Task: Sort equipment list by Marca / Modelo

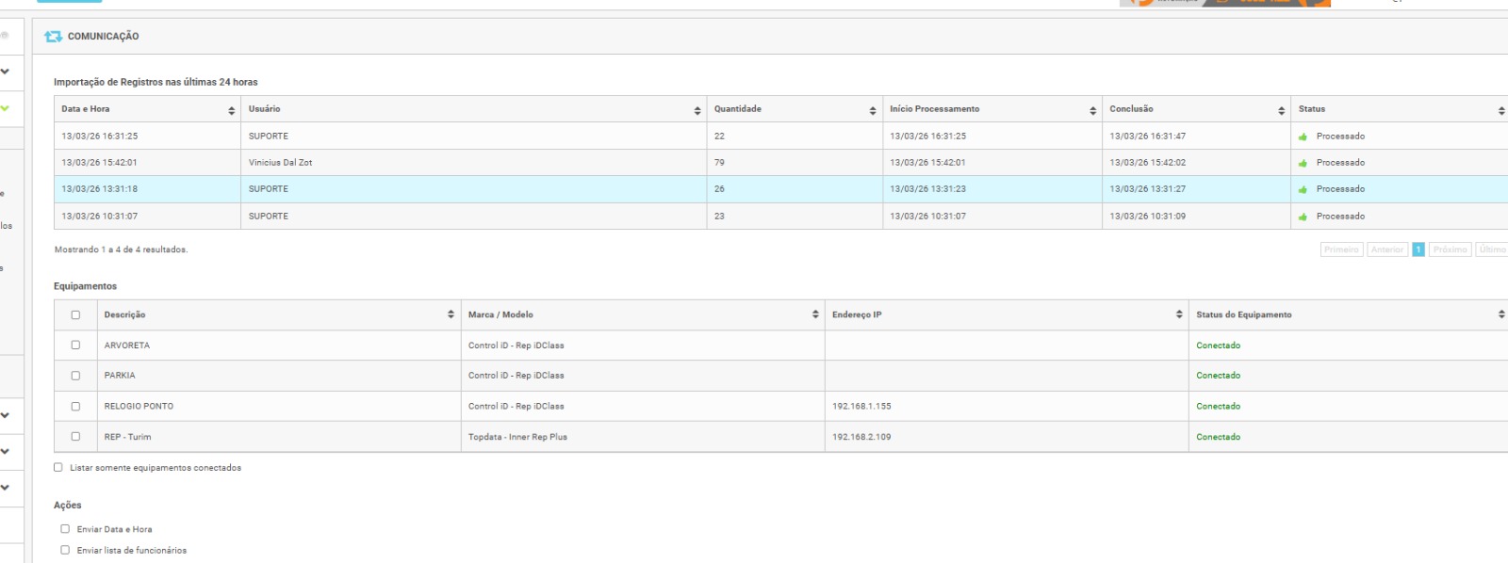Action: [815, 314]
